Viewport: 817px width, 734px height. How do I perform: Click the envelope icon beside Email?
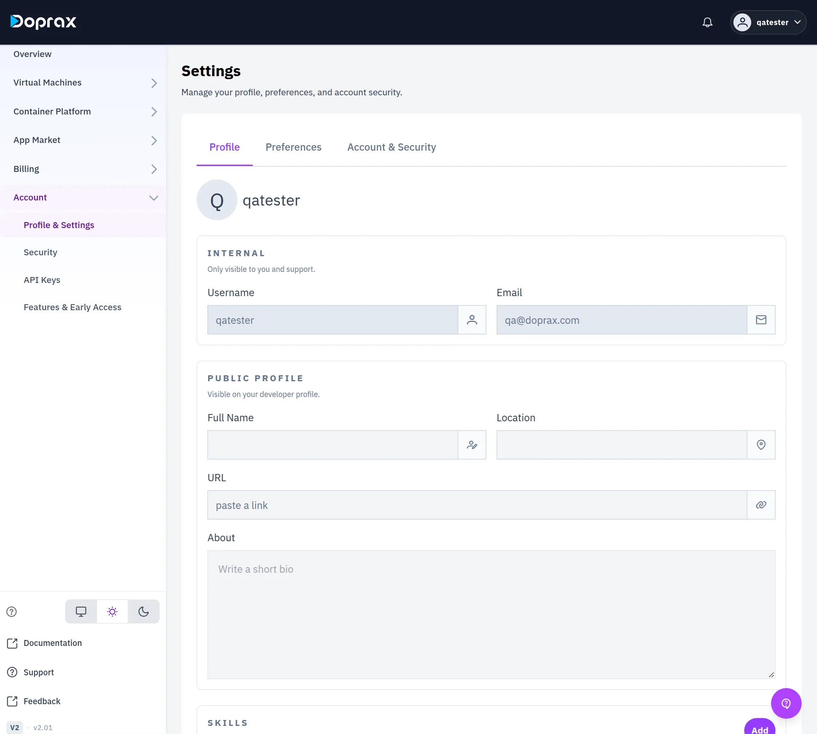761,320
